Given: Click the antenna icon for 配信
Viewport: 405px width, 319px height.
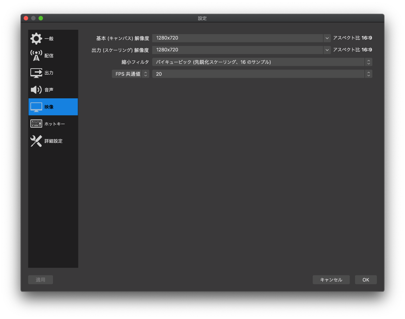Looking at the screenshot, I should 36,55.
